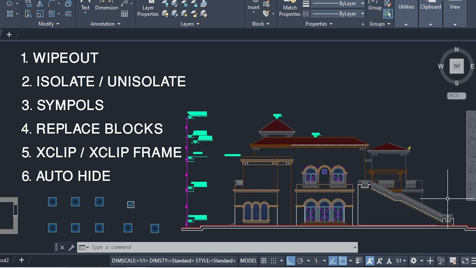Toggle Ortho mode in status bar
The image size is (476, 268).
tap(290, 261)
